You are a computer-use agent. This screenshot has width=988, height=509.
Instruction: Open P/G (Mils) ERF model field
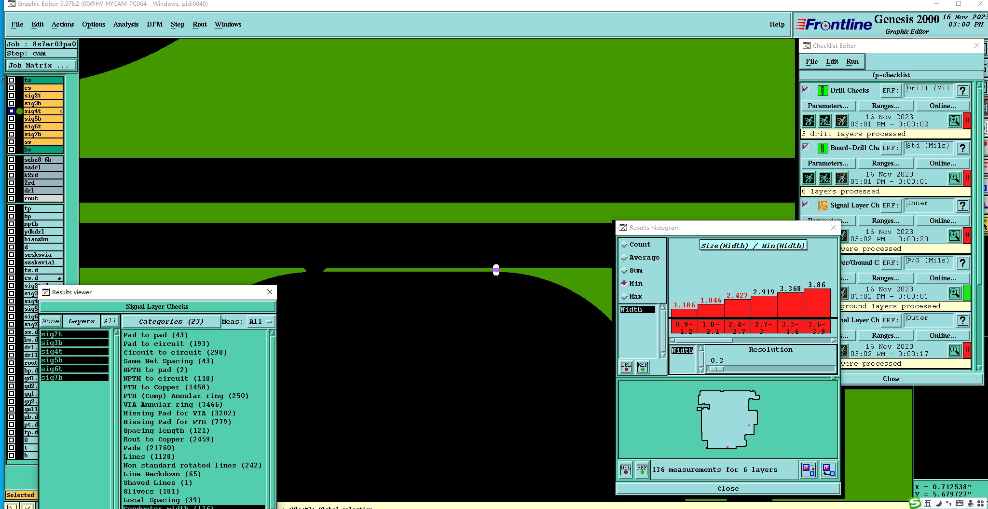click(928, 262)
